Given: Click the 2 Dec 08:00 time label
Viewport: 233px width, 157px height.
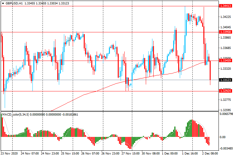Looking at the screenshot, I should pyautogui.click(x=210, y=154).
